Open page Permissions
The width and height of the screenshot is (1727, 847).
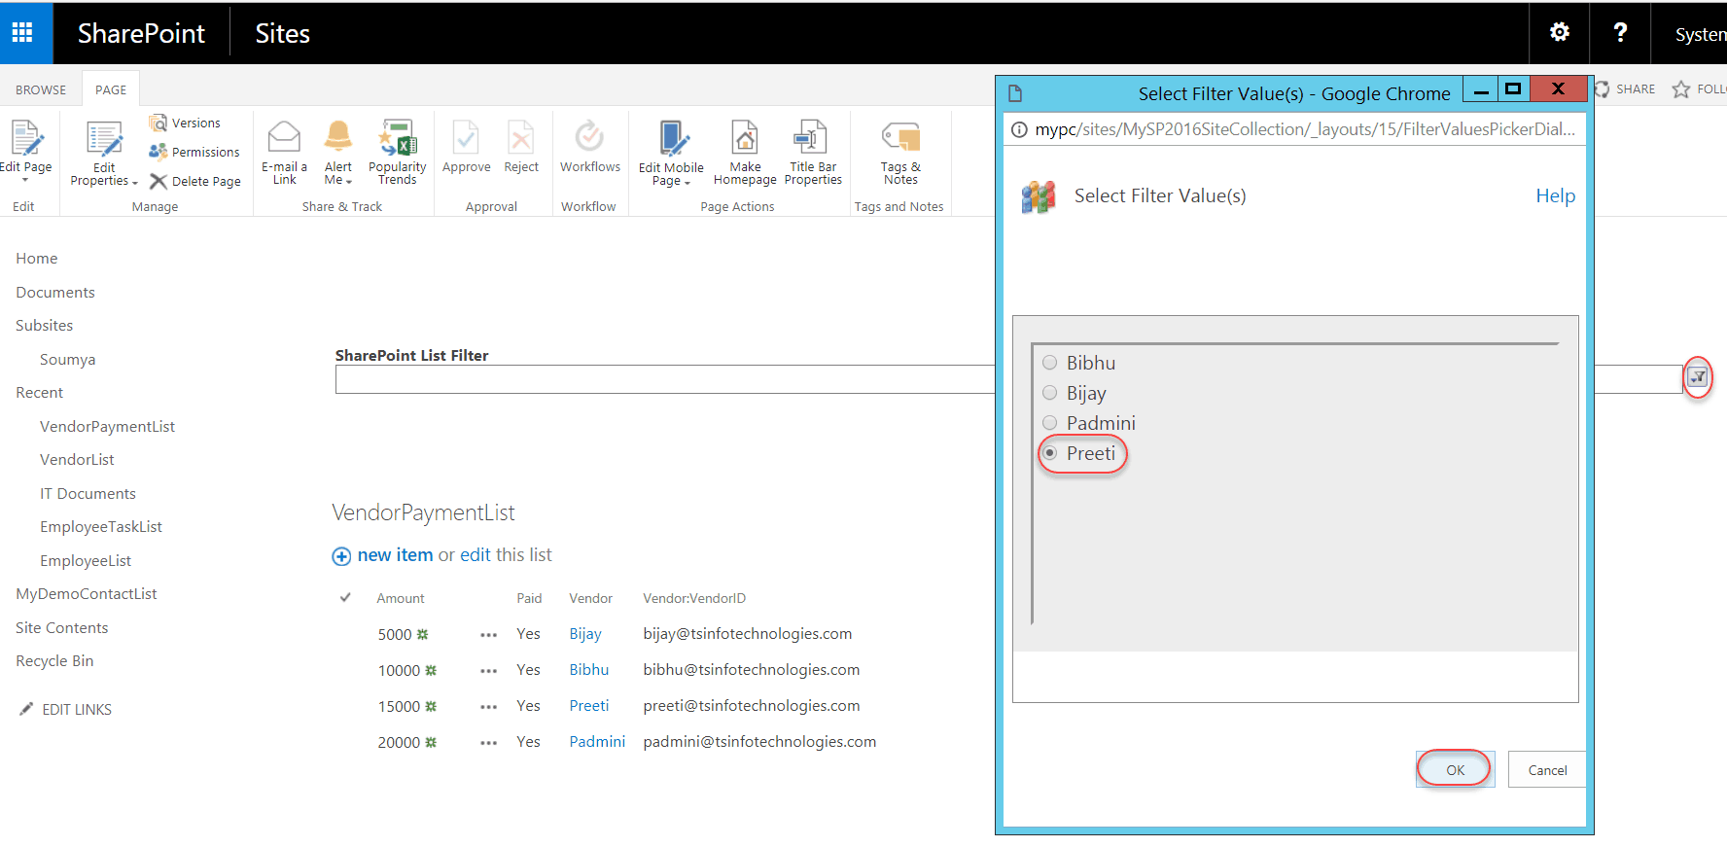tap(194, 152)
